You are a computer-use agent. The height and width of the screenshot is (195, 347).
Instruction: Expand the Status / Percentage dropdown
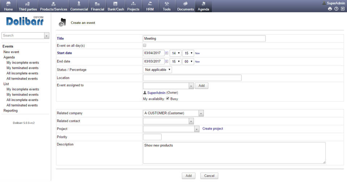(158, 70)
